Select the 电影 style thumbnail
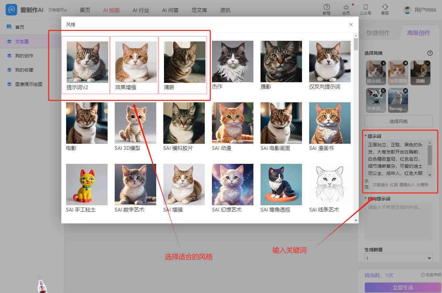This screenshot has width=442, height=293. [x=87, y=123]
